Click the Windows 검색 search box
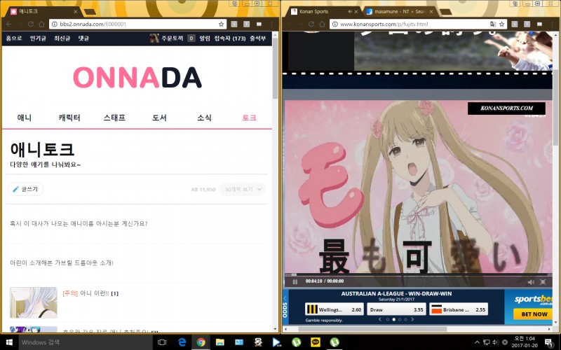The image size is (561, 350). [77, 342]
